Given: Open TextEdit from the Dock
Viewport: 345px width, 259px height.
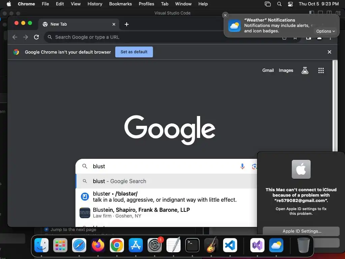Looking at the screenshot, I should pos(174,245).
